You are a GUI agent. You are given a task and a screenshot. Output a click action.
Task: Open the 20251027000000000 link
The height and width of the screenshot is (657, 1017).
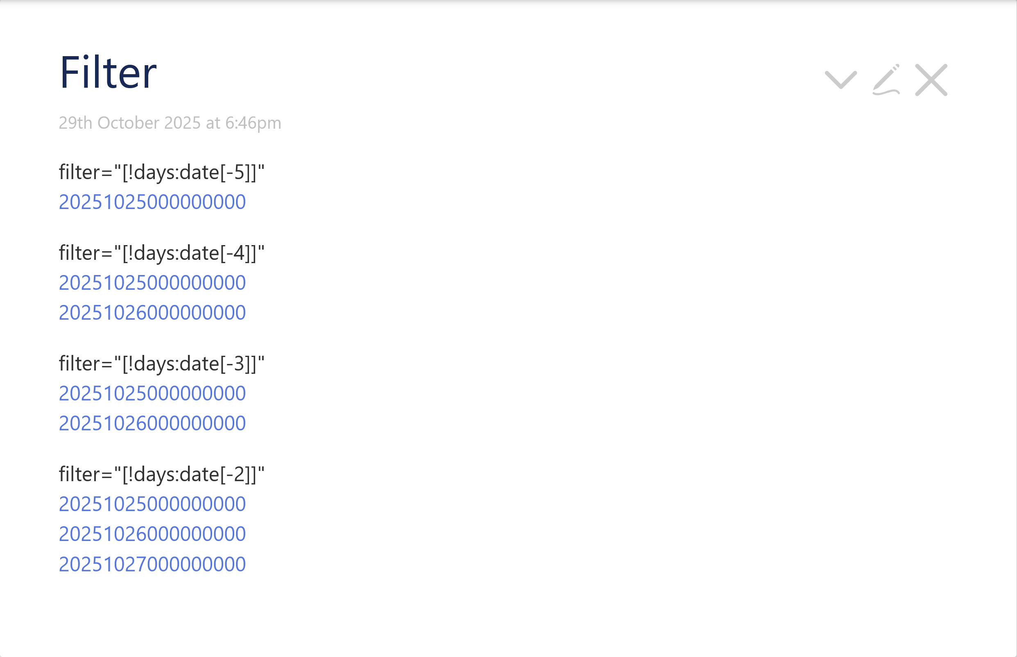tap(152, 564)
